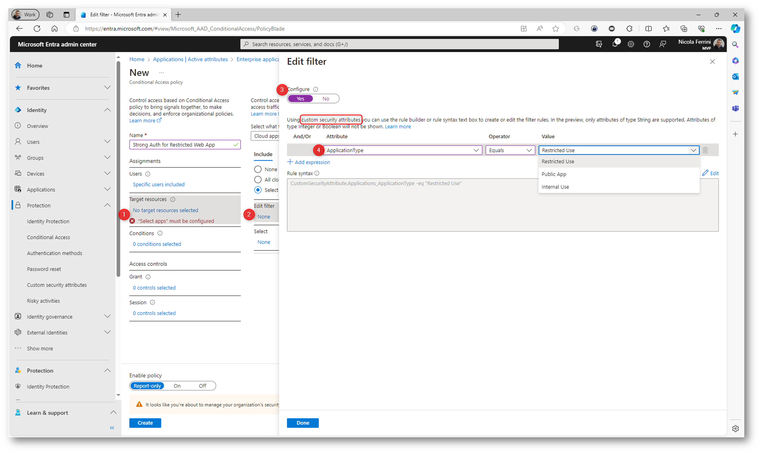Show info tooltip next to Conditions
The width and height of the screenshot is (761, 454).
coord(160,233)
